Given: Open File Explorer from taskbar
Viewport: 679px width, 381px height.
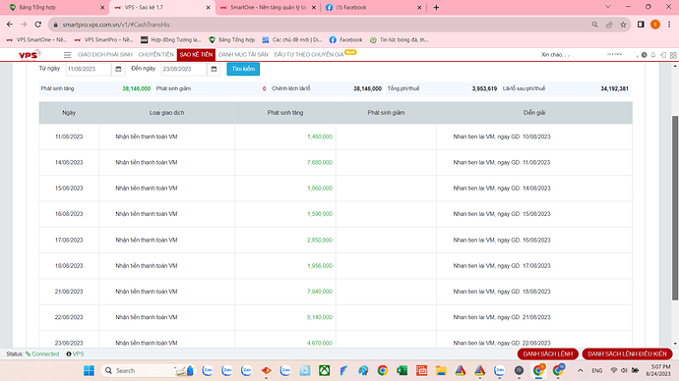Looking at the screenshot, I should point(441,370).
